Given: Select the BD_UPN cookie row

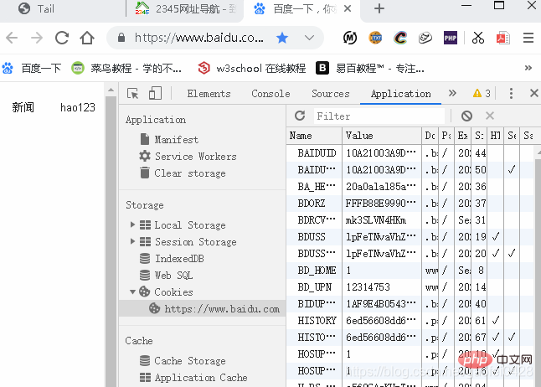Looking at the screenshot, I should [x=411, y=286].
